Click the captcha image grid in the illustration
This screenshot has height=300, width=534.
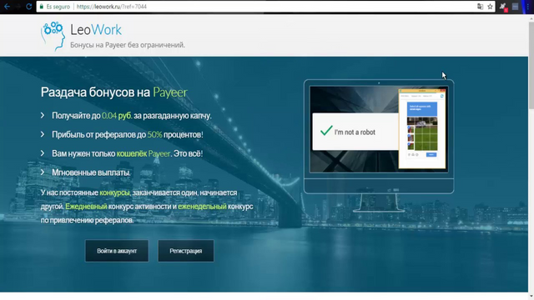(422, 133)
